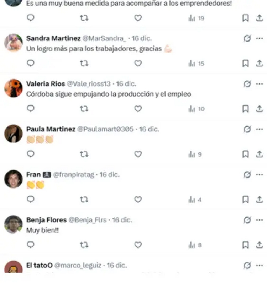This screenshot has width=267, height=283.
Task: View analytics showing 15 views
Action: point(196,64)
